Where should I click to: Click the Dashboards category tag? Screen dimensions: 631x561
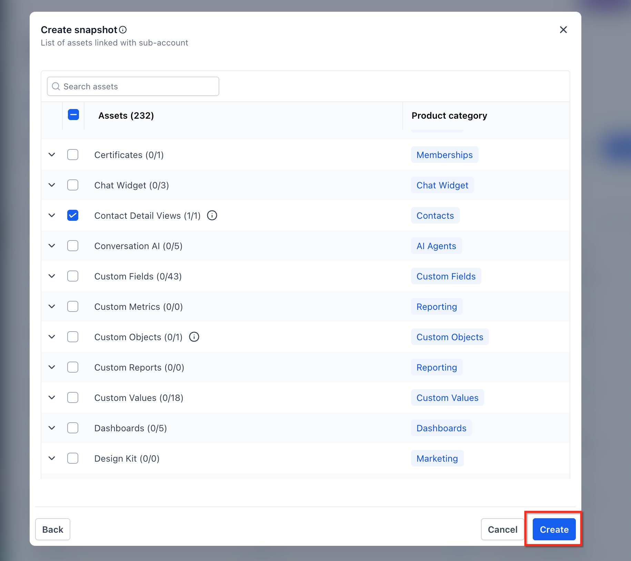pyautogui.click(x=441, y=428)
